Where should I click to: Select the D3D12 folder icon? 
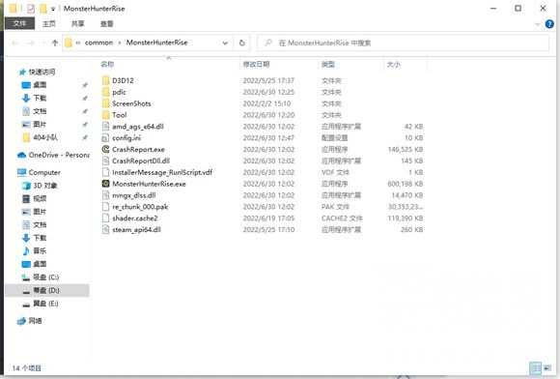pyautogui.click(x=105, y=80)
